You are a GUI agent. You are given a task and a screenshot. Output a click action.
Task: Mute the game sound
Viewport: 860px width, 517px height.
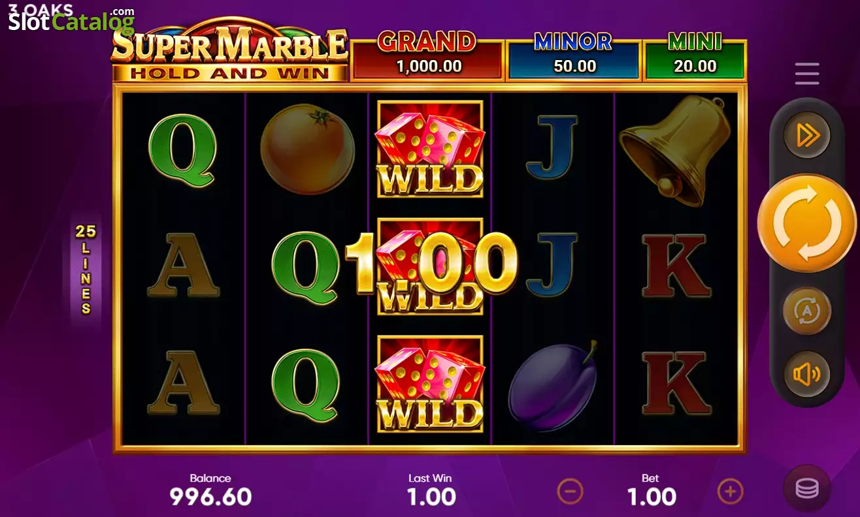pyautogui.click(x=807, y=374)
